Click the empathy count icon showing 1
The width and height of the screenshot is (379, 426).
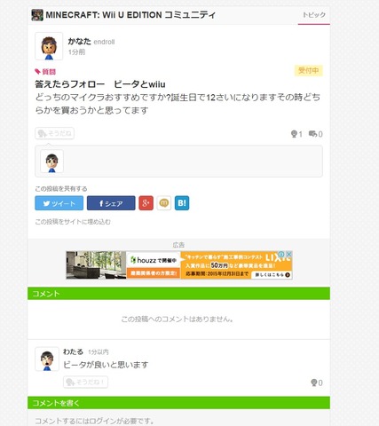point(296,134)
